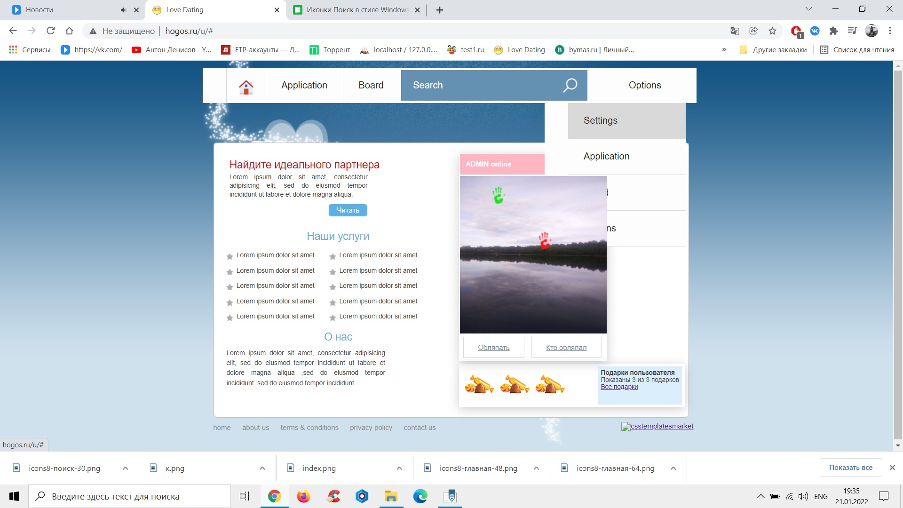Click the magnifier search icon in the navbar
The image size is (903, 508).
pos(570,85)
